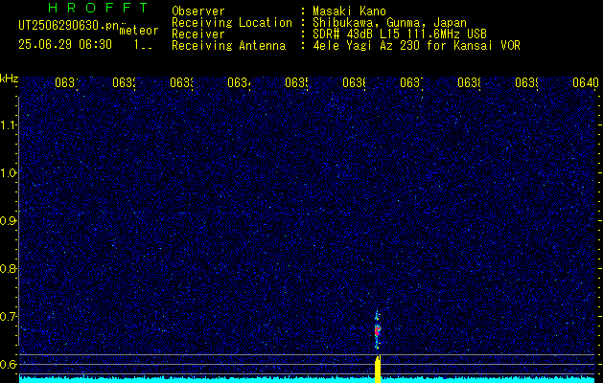Select the observer name Masaki Kano
The height and width of the screenshot is (383, 603).
[x=349, y=11]
